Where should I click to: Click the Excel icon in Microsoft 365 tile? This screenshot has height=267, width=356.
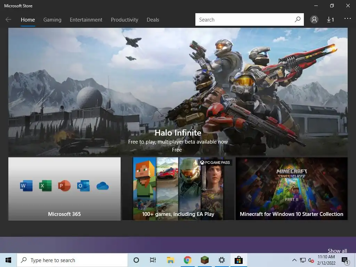pyautogui.click(x=45, y=186)
